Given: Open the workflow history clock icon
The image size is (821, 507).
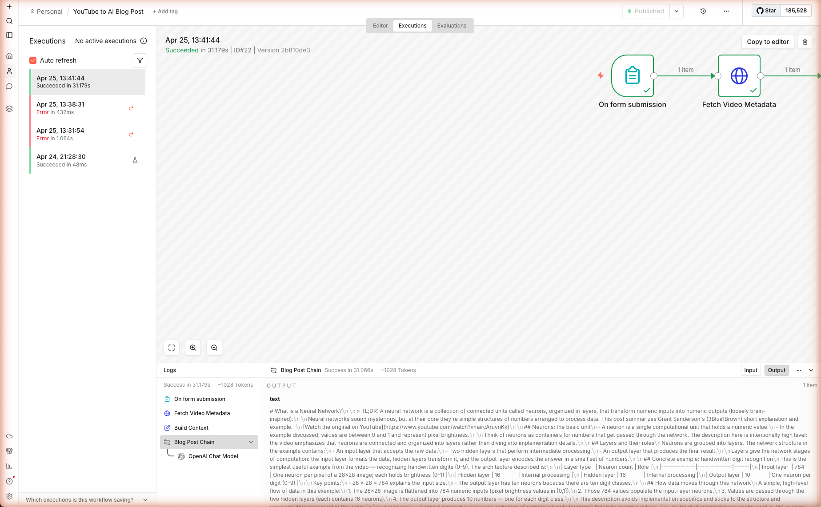Looking at the screenshot, I should [703, 11].
